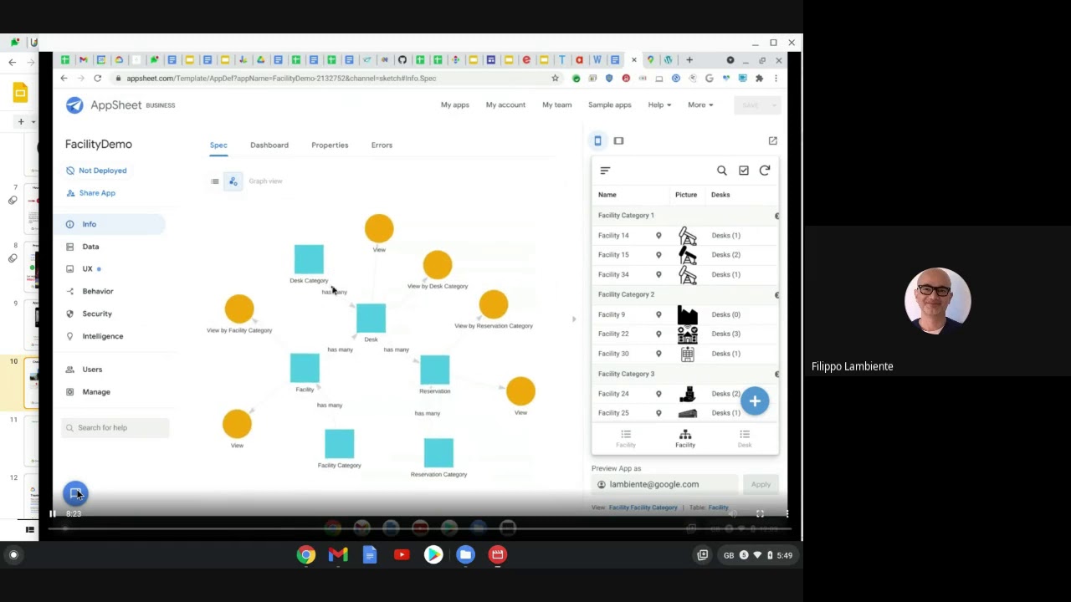The height and width of the screenshot is (602, 1071).
Task: Collapse Facility Category 3 group
Action: point(776,375)
